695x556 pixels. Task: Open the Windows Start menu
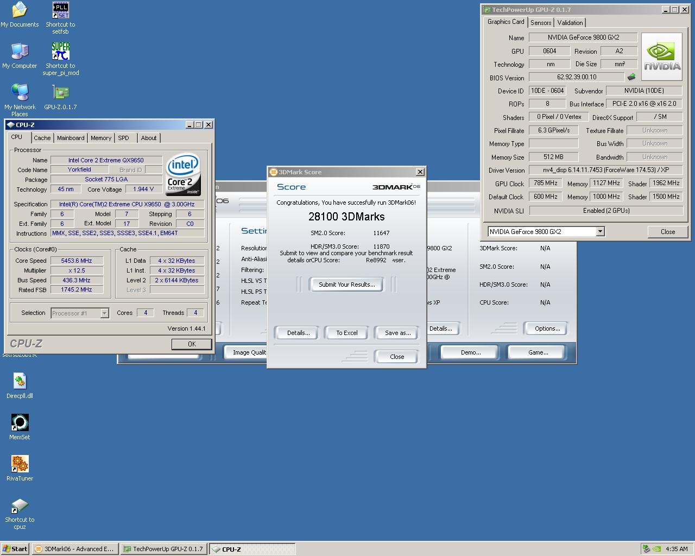(x=15, y=549)
